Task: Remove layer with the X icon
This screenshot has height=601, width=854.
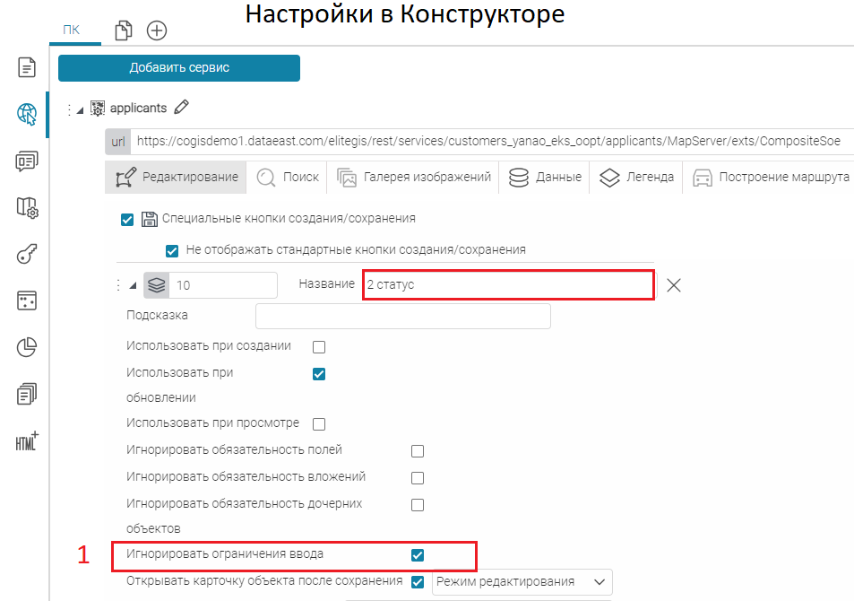Action: [674, 285]
